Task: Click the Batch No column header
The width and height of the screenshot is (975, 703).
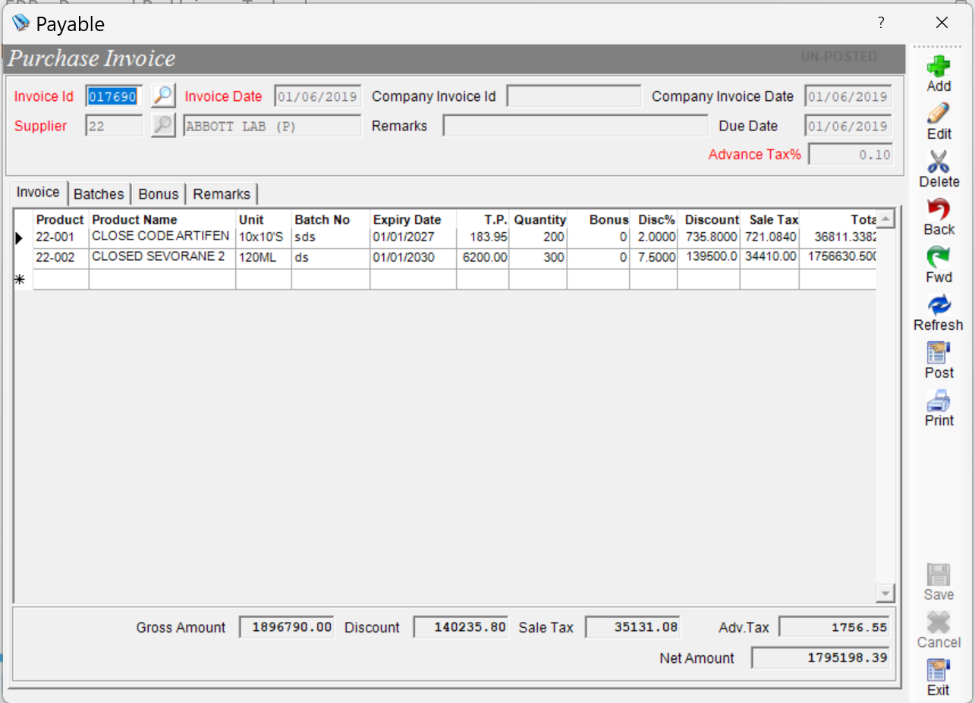Action: click(x=330, y=220)
